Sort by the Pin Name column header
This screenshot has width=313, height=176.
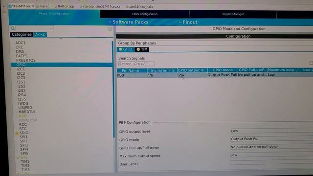(x=132, y=70)
